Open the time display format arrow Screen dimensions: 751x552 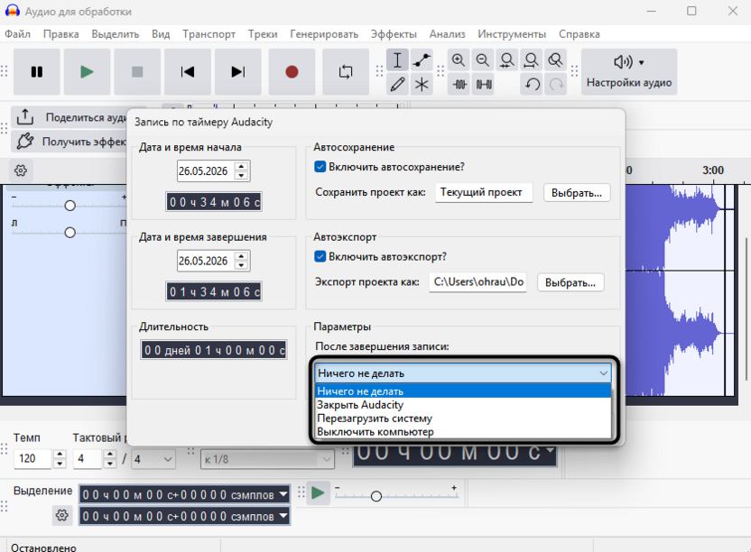(x=550, y=450)
